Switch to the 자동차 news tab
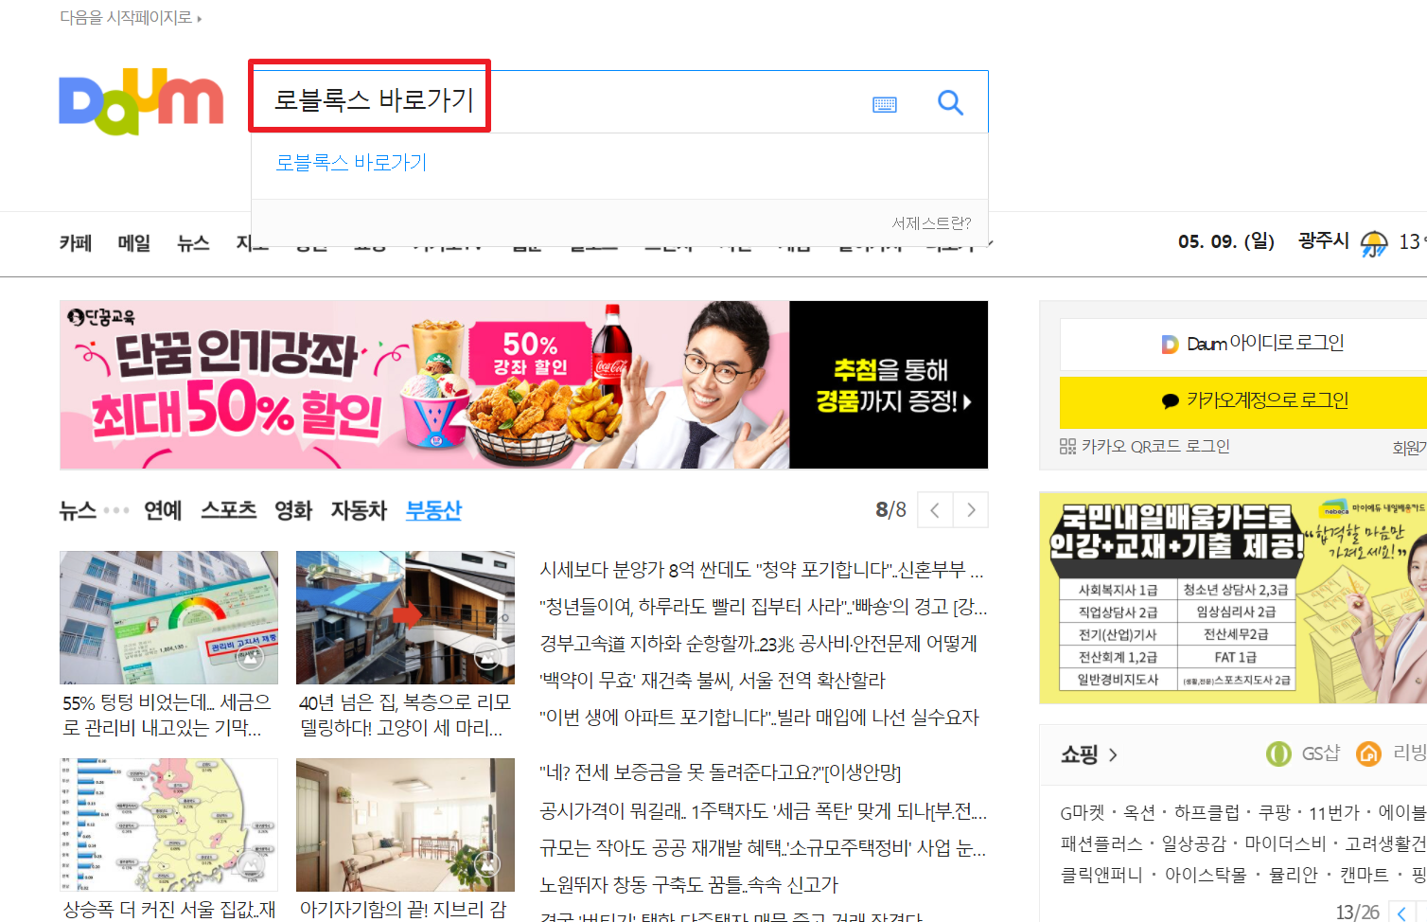This screenshot has width=1427, height=922. coord(359,510)
